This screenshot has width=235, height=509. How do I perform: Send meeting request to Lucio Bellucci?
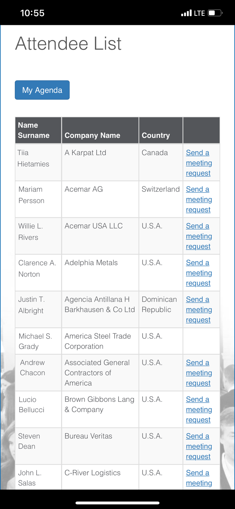point(199,410)
